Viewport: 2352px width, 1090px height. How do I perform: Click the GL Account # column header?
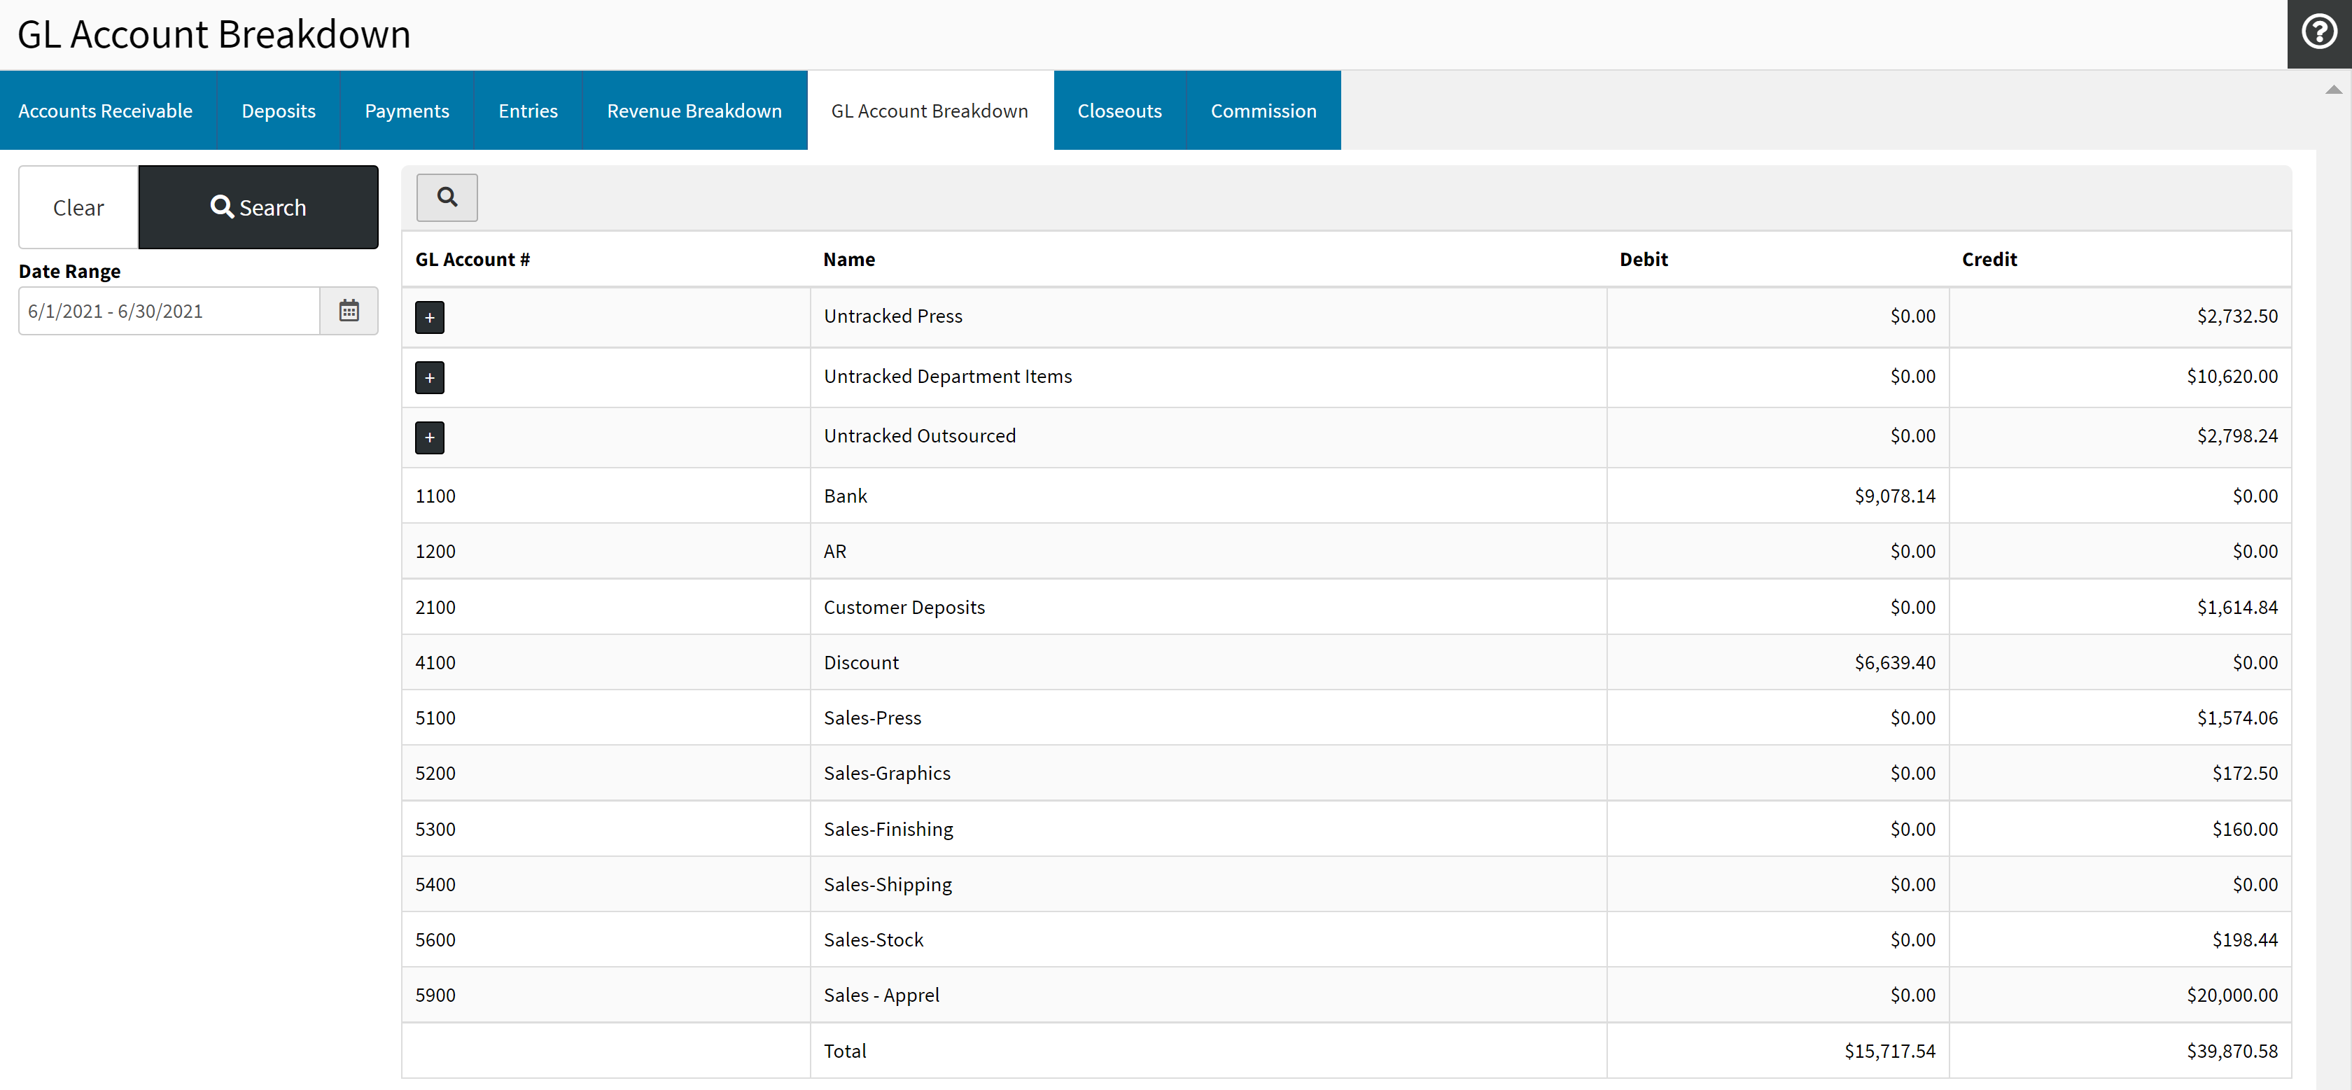coord(472,259)
